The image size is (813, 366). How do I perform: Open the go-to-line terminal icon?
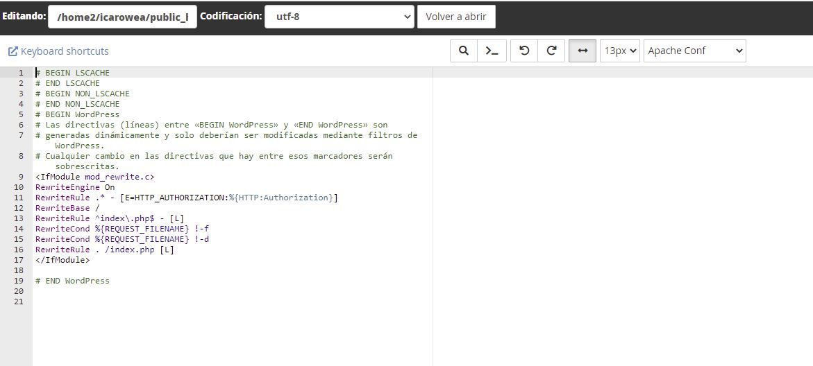(492, 51)
